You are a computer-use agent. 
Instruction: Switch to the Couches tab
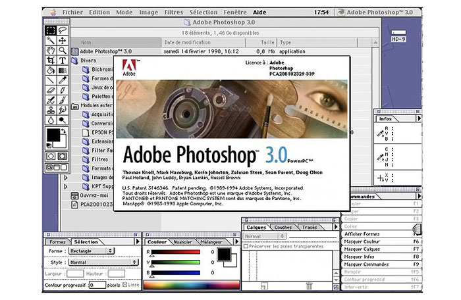pyautogui.click(x=283, y=227)
